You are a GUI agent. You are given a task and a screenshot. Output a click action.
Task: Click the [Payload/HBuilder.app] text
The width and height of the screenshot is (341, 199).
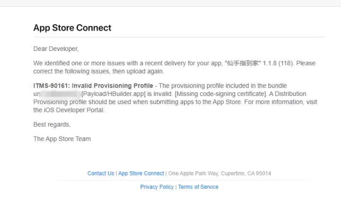pos(113,94)
